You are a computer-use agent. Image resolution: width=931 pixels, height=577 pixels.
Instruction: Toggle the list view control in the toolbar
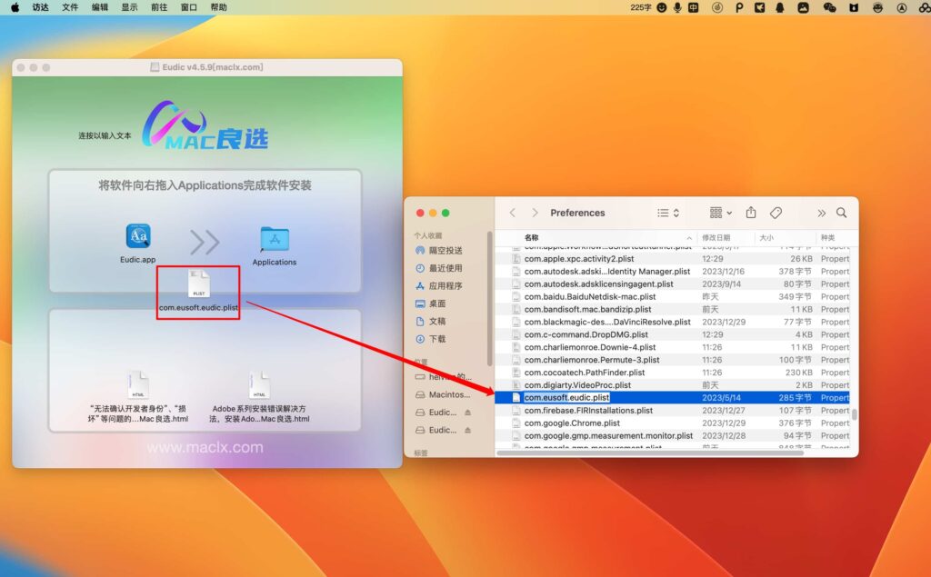[662, 212]
